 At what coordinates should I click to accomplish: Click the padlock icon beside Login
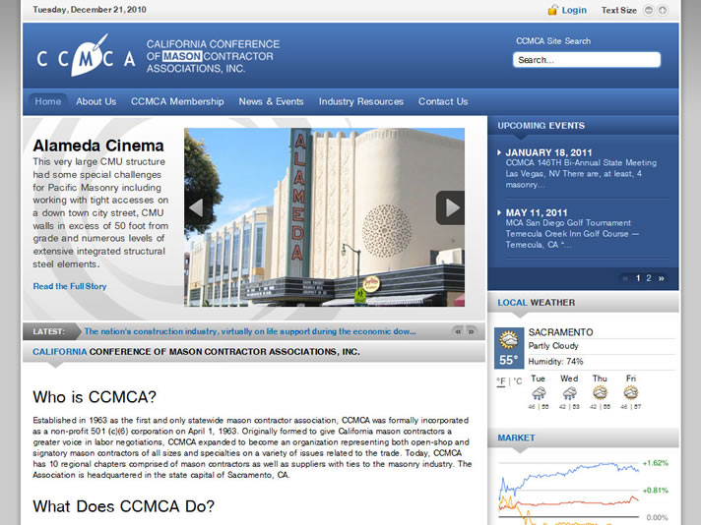click(x=553, y=11)
